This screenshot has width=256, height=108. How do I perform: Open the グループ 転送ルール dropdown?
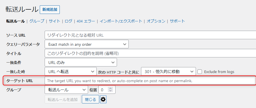point(66,90)
